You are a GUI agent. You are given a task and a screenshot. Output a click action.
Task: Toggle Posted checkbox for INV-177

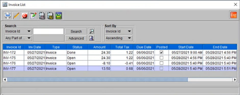point(161,69)
